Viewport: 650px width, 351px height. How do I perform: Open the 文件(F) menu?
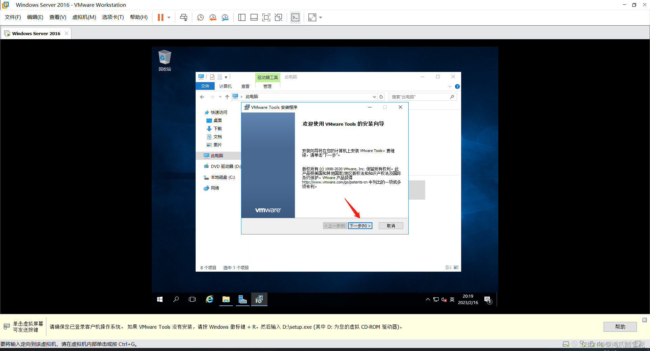pyautogui.click(x=13, y=17)
